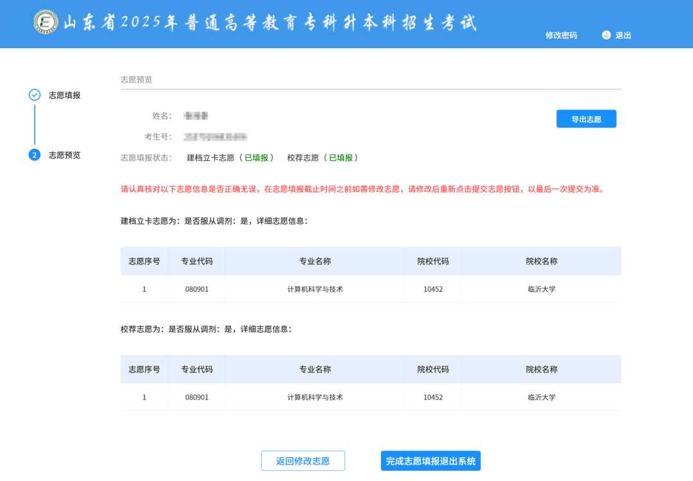This screenshot has width=693, height=481.
Task: Click 临沂大学 in the 校荐志愿 table
Action: 541,397
